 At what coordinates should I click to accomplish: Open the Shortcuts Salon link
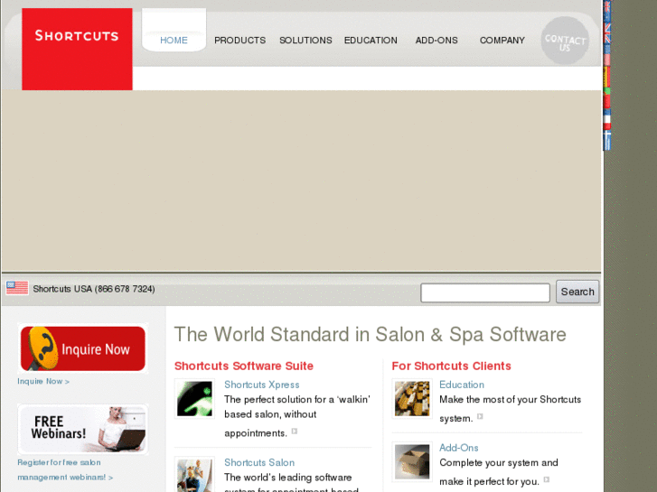(259, 462)
